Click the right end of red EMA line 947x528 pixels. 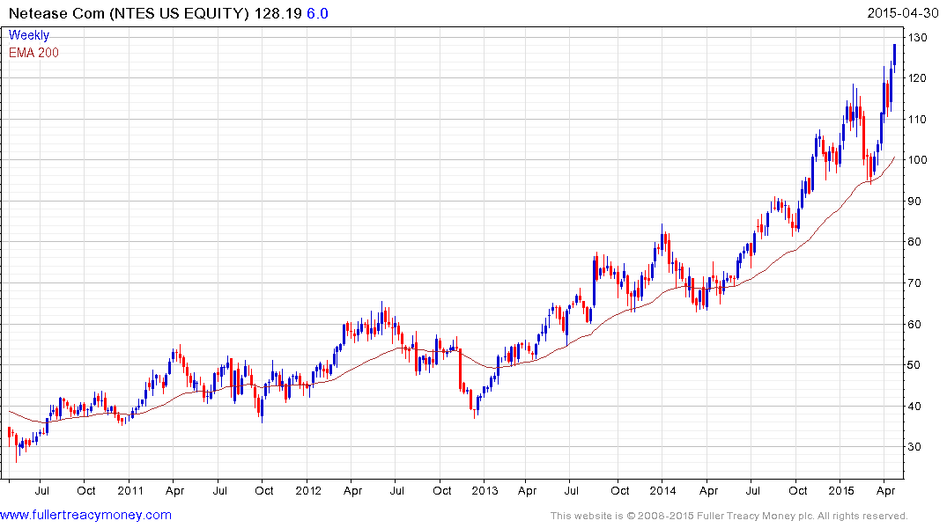pyautogui.click(x=894, y=158)
